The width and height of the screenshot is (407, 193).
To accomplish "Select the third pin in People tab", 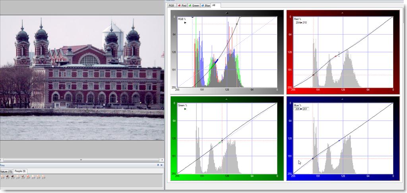I will click(12, 177).
